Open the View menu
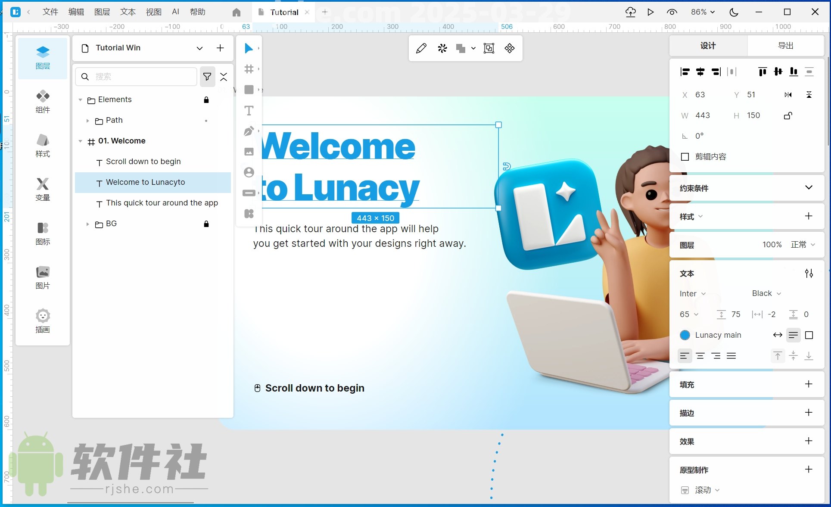Viewport: 831px width, 507px height. tap(154, 12)
